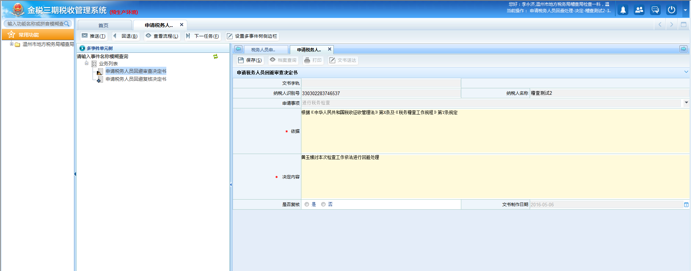Collapse the 业务列表 tree node
Screen dimensions: 691x271
pos(86,64)
